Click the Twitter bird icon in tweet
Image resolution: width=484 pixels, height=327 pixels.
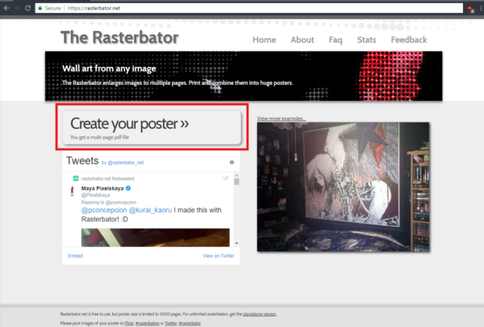pos(226,177)
